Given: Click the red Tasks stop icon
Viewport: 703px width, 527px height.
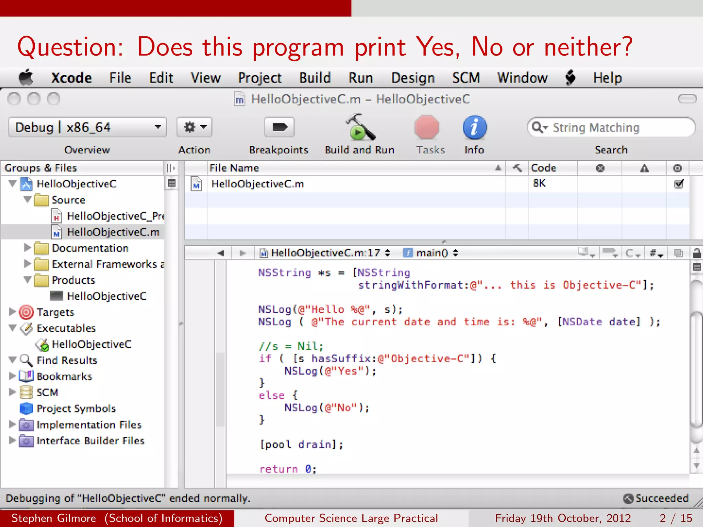Looking at the screenshot, I should pyautogui.click(x=427, y=128).
